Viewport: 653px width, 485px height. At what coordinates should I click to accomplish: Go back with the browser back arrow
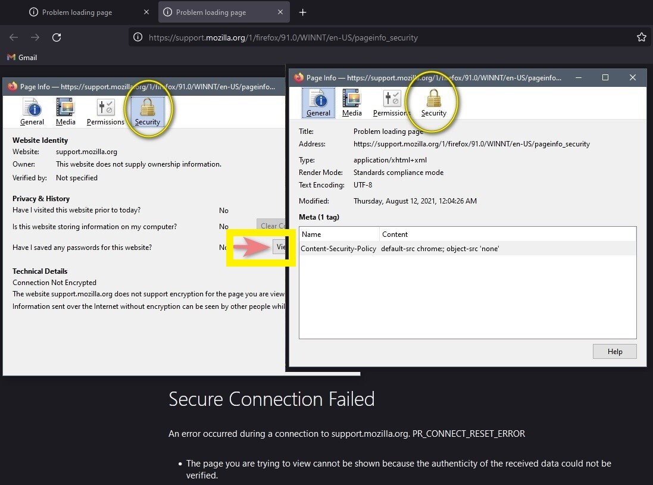[x=14, y=37]
